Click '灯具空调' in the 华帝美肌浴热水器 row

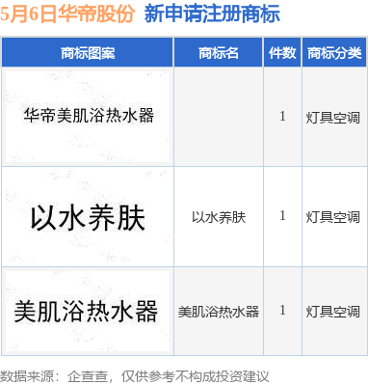332,118
